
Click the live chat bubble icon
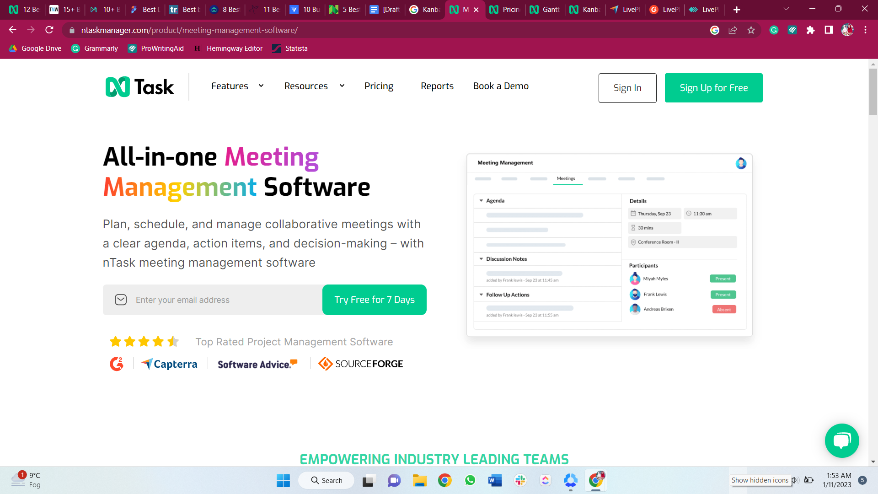coord(841,441)
